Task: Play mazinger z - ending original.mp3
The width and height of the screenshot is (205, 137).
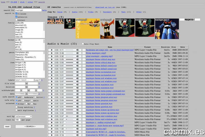Action: pyautogui.click(x=52, y=122)
